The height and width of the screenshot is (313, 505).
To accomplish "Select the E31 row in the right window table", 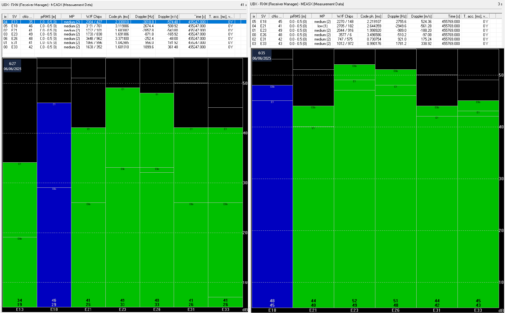I will click(x=376, y=39).
